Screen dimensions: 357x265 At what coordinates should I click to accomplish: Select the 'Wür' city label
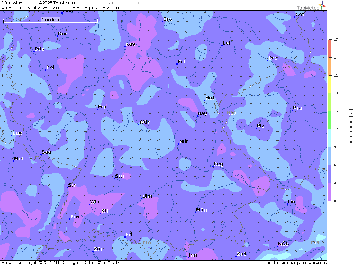[x=144, y=122]
